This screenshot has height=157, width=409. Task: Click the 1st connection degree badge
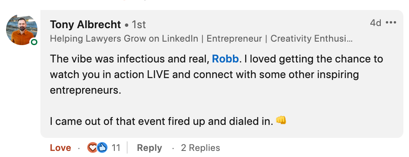click(x=139, y=25)
